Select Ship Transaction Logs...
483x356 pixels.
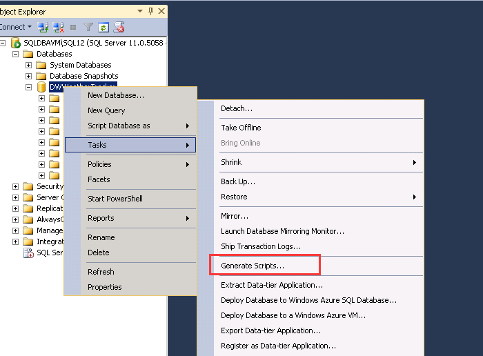pos(310,246)
